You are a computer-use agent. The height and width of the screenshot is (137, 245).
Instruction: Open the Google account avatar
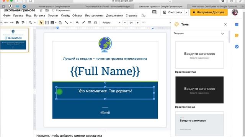(x=235, y=12)
